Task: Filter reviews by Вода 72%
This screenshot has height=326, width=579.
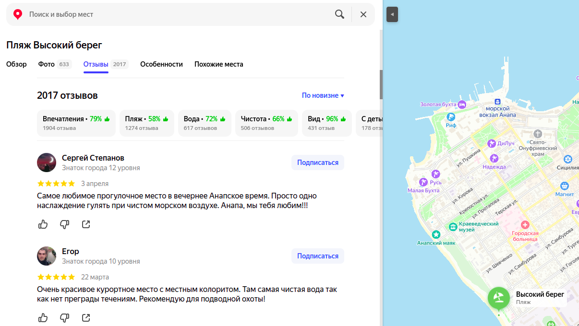Action: click(205, 123)
